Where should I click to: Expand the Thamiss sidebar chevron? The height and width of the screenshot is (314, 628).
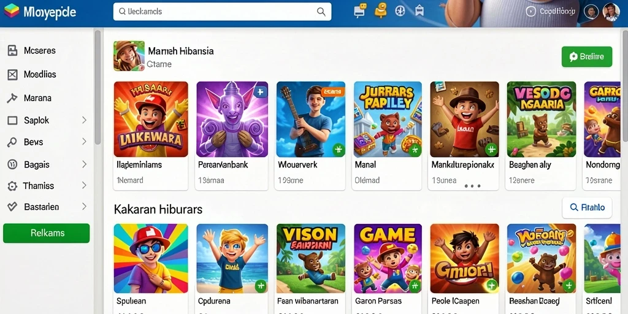click(x=84, y=185)
